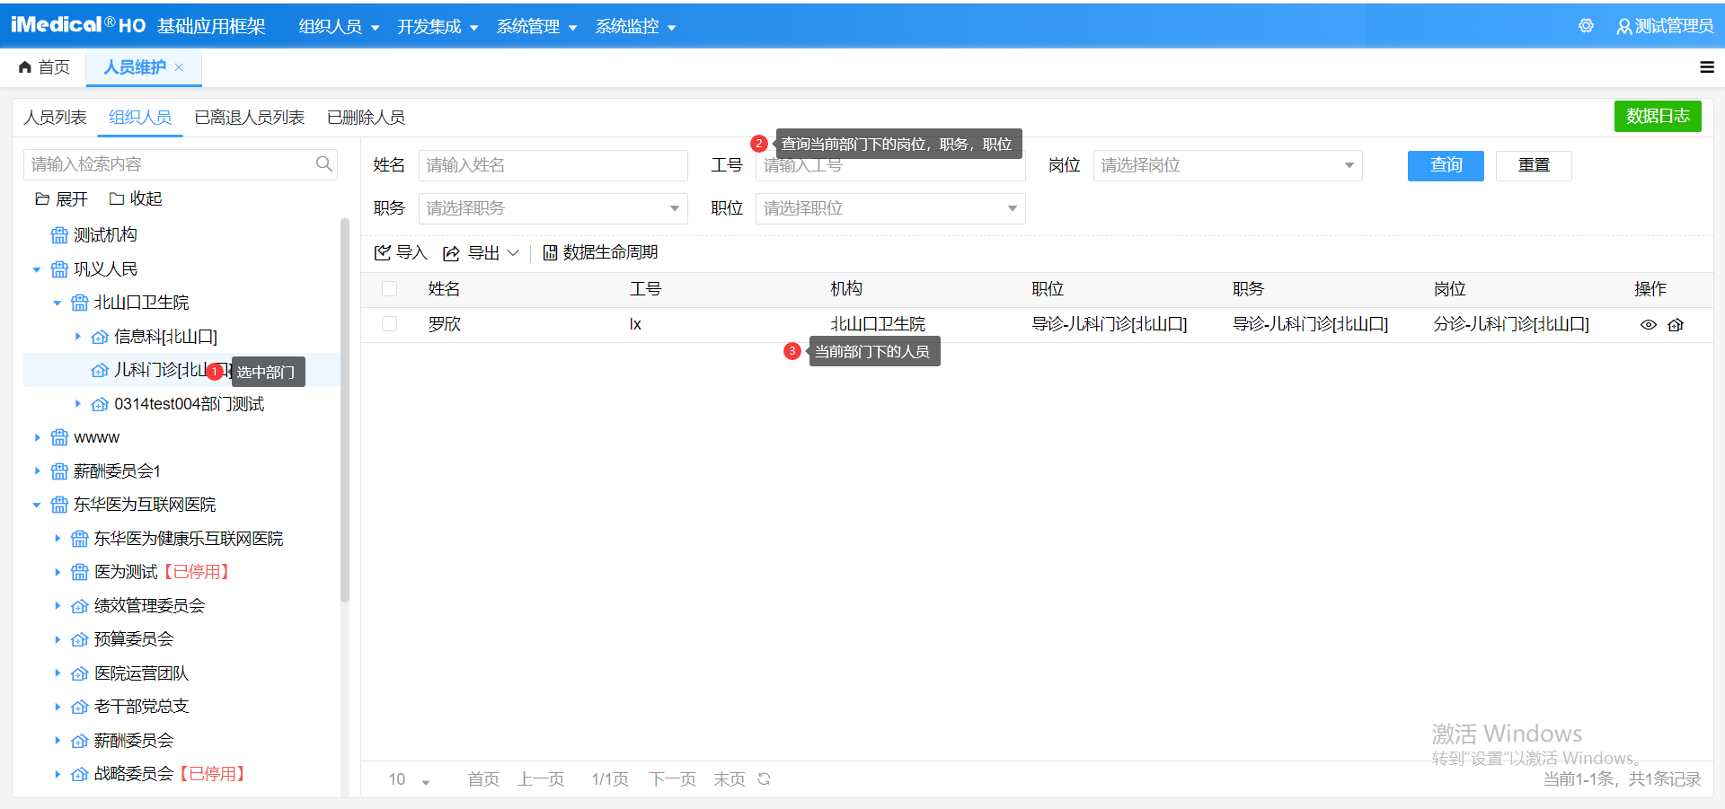Sort by the 工号 column header

(645, 289)
